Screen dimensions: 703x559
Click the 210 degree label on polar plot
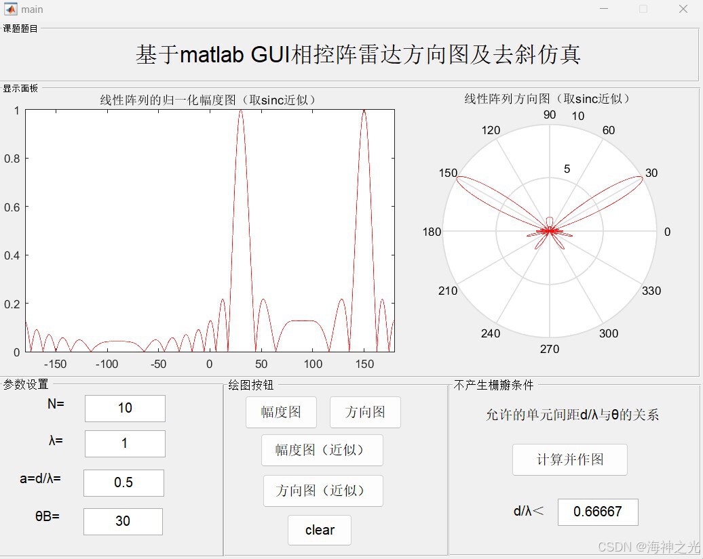point(448,291)
